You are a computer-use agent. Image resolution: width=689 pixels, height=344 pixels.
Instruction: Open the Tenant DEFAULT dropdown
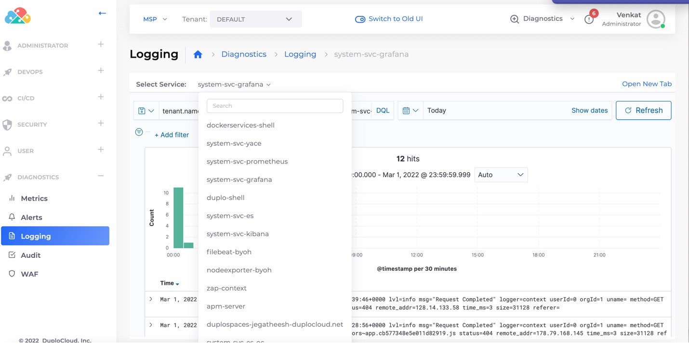point(255,19)
